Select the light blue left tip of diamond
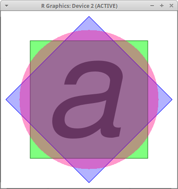 coord(14,100)
